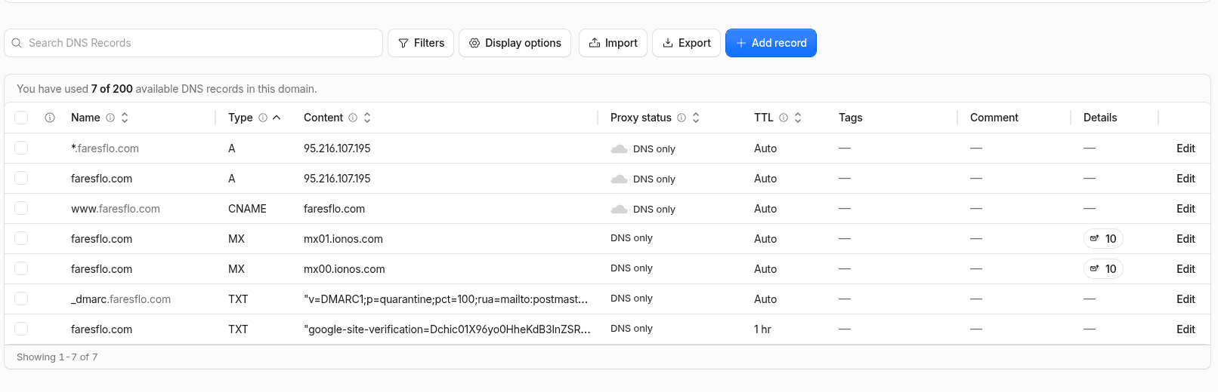The image size is (1218, 392).
Task: Click the grey cloud icon for *.faresflo.com
Action: [619, 149]
